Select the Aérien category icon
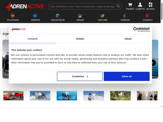 pos(35,16)
